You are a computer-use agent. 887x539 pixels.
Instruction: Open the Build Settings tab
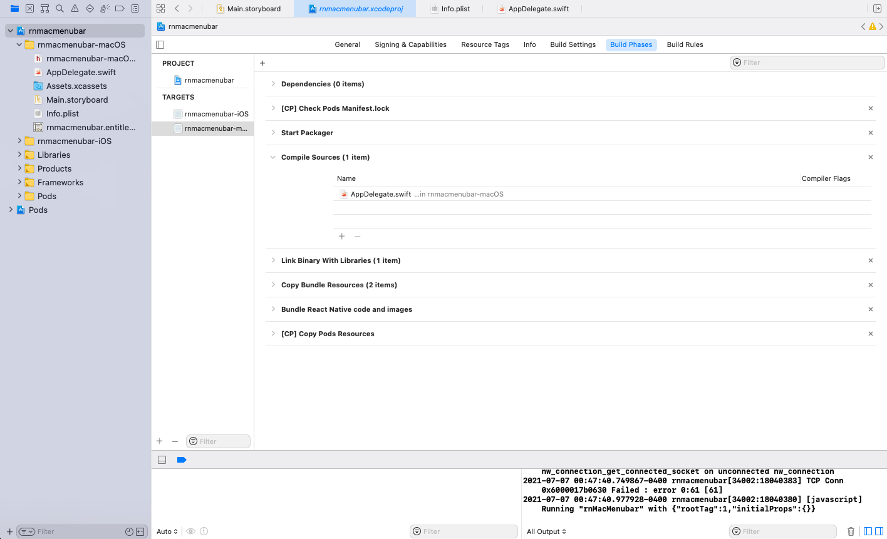click(573, 44)
